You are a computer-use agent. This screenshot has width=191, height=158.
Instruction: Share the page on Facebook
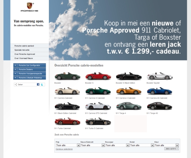(38, 85)
